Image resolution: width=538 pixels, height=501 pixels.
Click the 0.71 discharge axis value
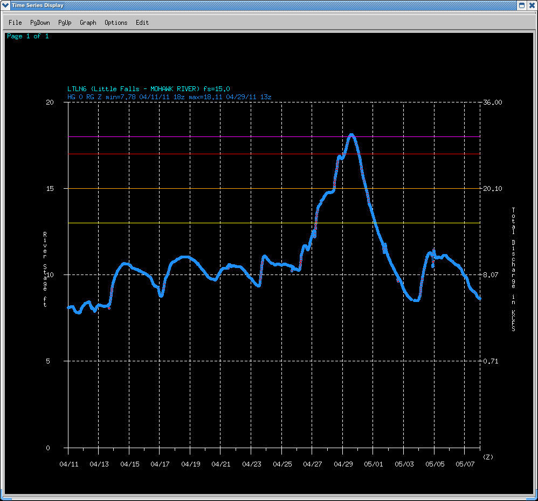point(491,361)
